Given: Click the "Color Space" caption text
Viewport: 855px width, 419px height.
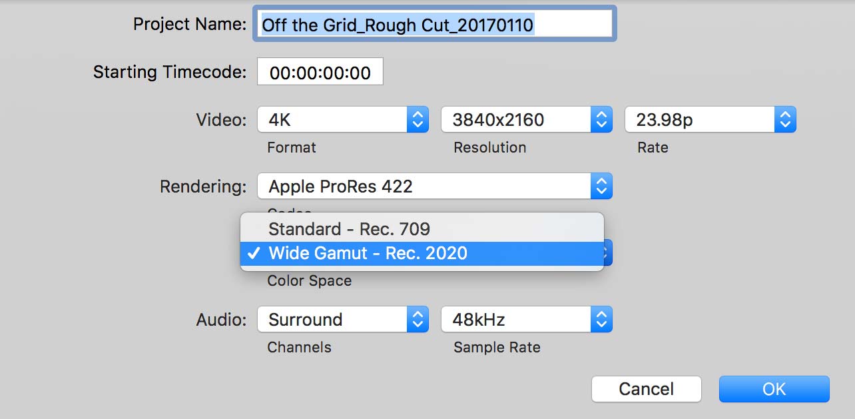Looking at the screenshot, I should (x=310, y=280).
